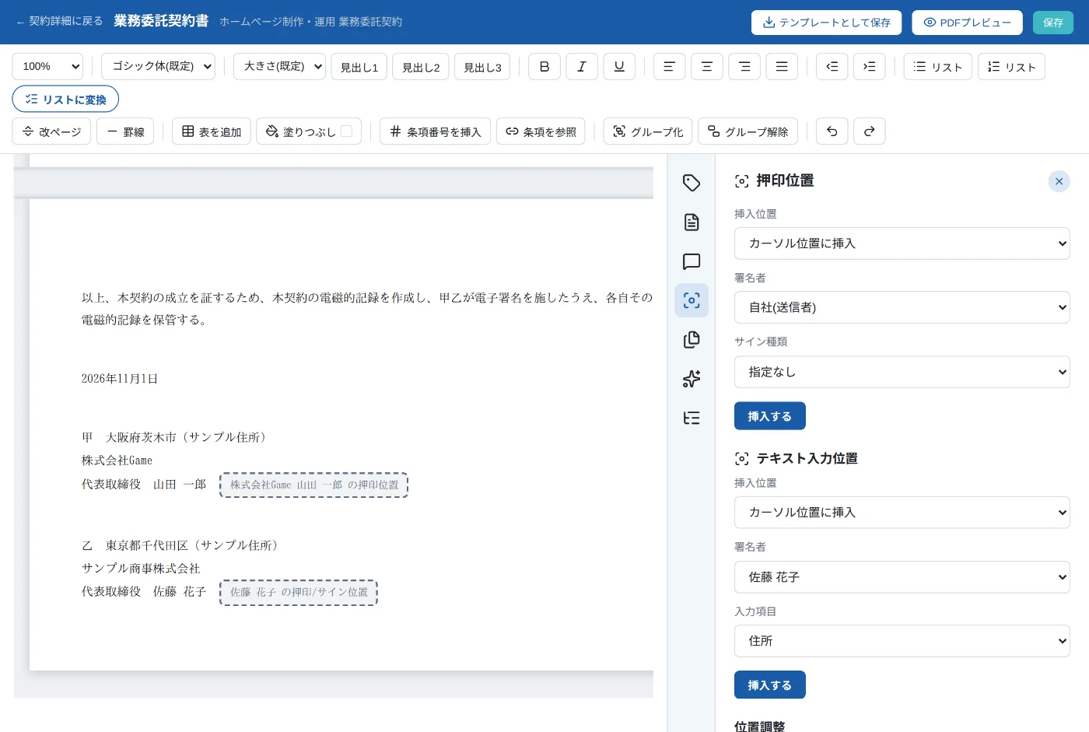Toggle italic formatting

[x=582, y=67]
